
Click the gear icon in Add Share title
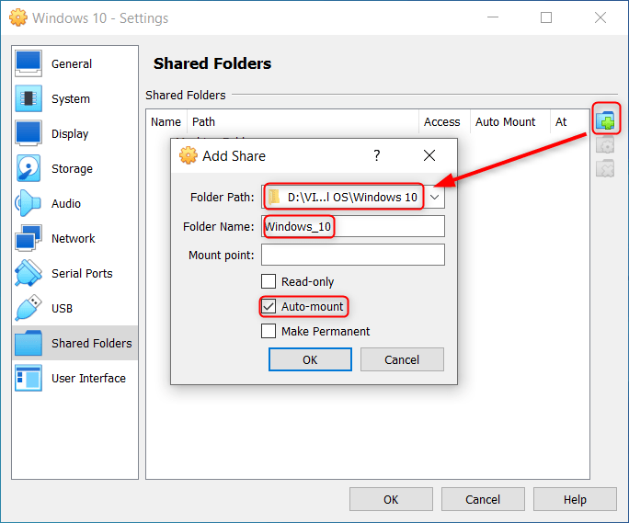coord(189,155)
